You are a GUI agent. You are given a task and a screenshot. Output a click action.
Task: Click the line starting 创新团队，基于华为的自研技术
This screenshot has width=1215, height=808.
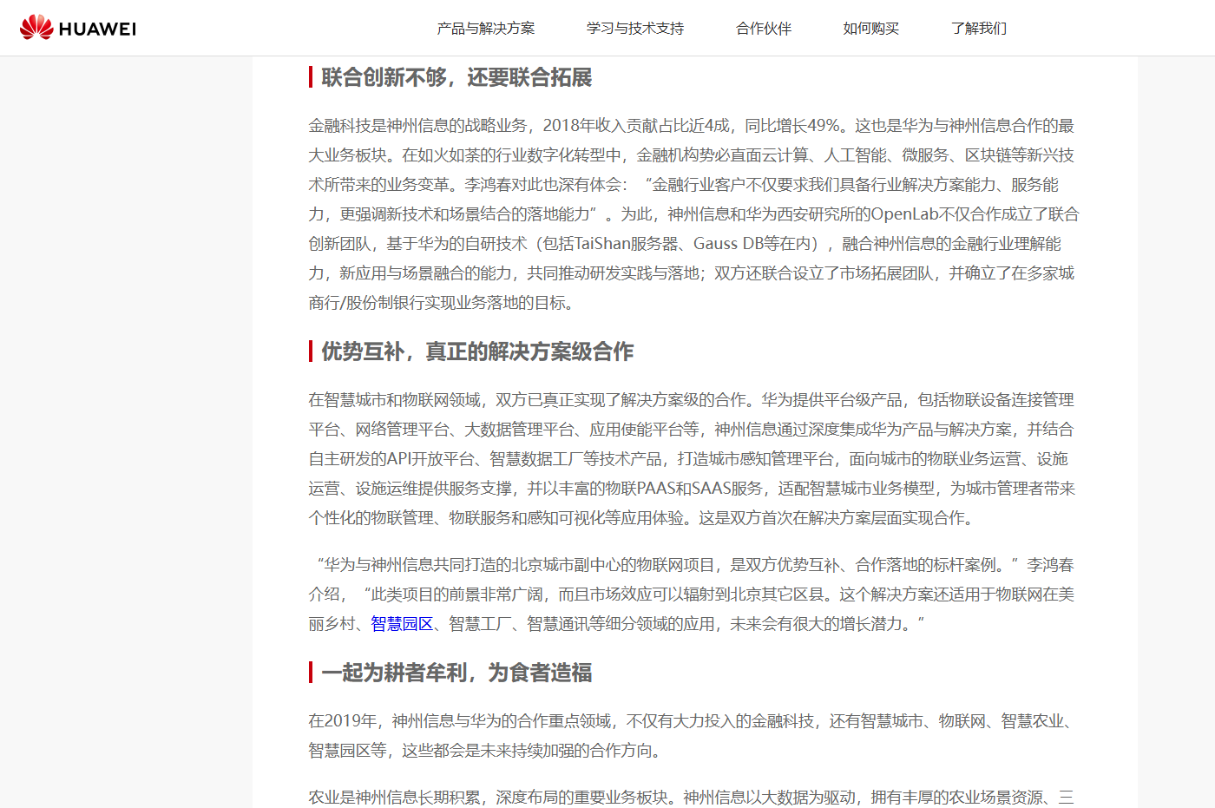(x=685, y=244)
